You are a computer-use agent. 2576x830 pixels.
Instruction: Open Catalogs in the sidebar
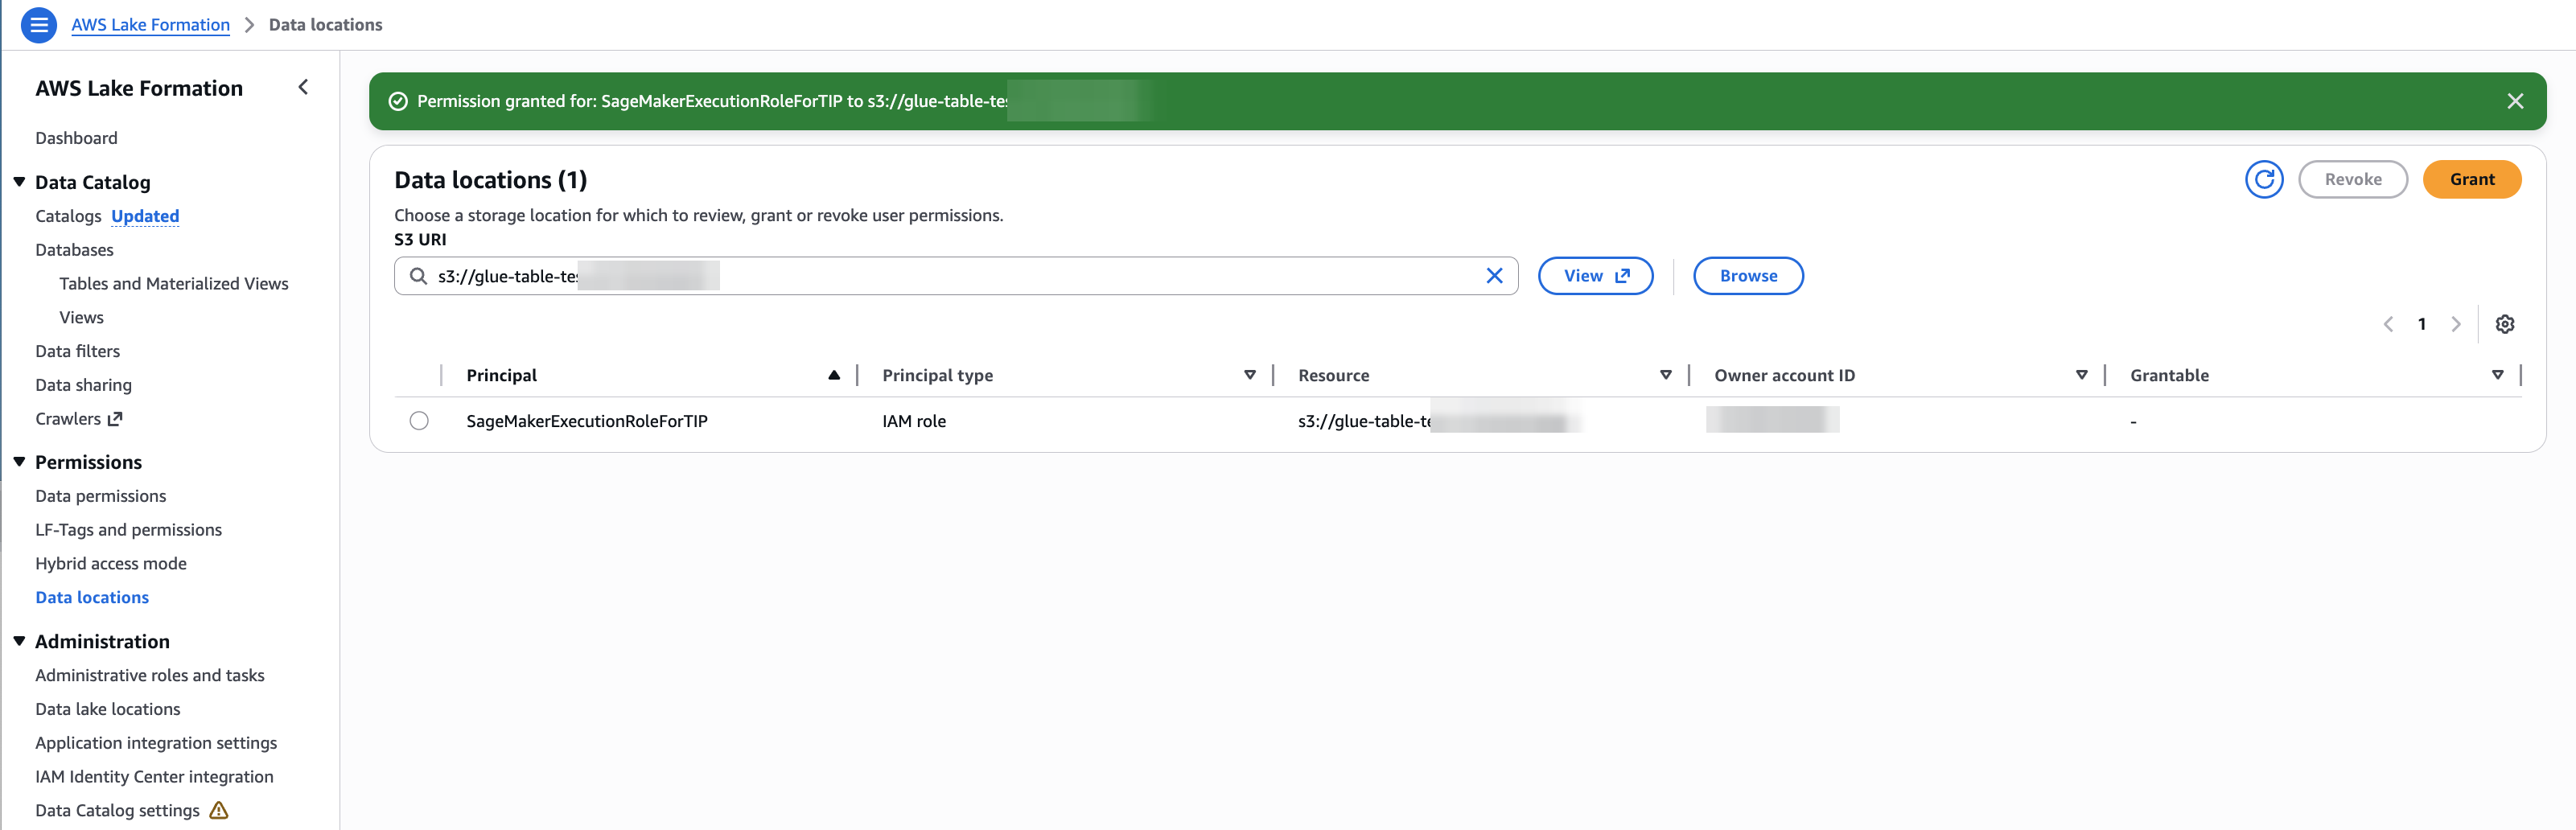pos(68,216)
